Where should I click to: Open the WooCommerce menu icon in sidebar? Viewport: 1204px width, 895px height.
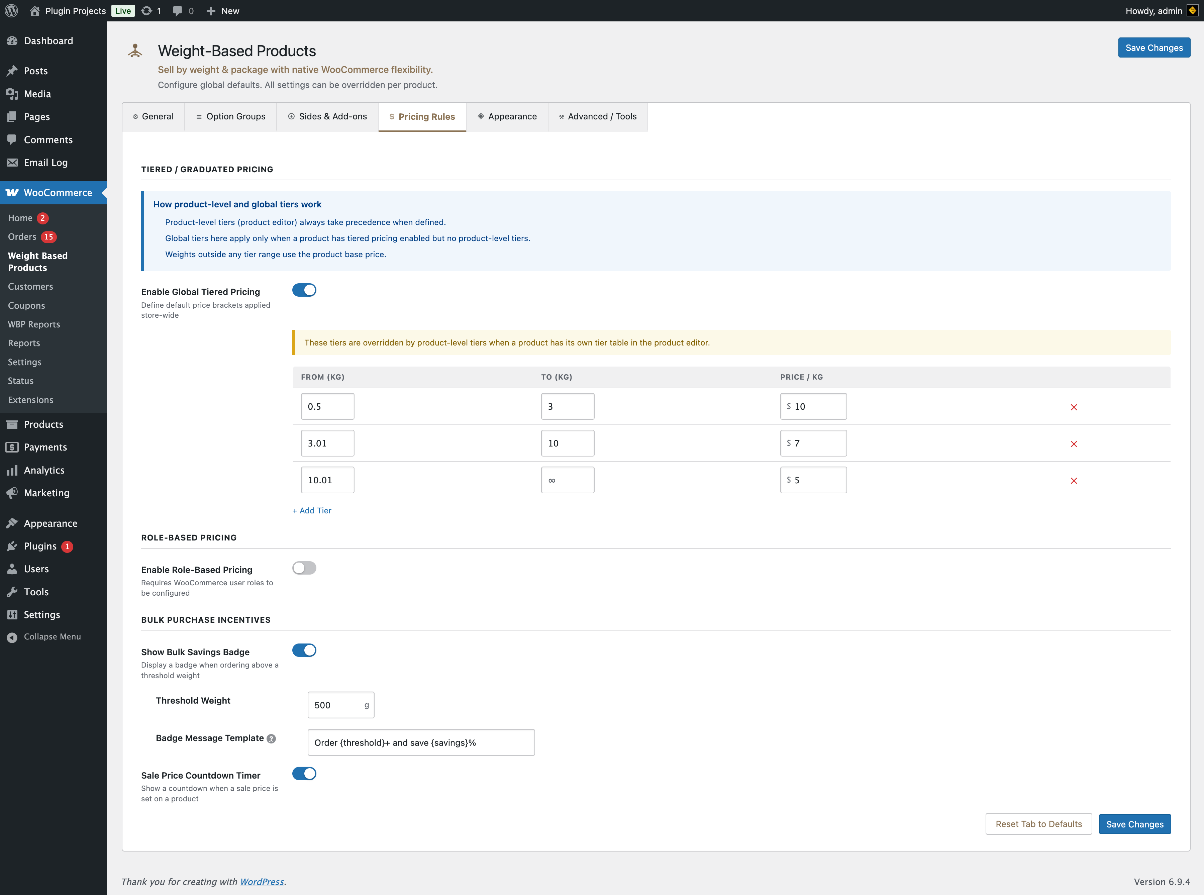coord(12,193)
